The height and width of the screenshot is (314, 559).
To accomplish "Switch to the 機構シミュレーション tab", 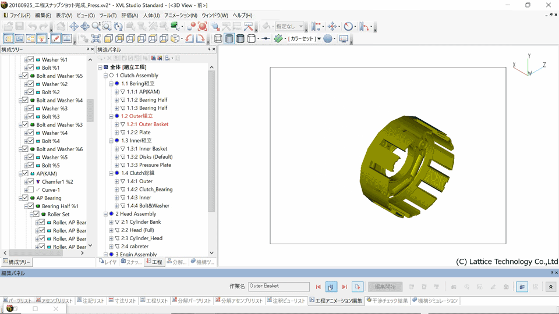I will click(x=434, y=301).
